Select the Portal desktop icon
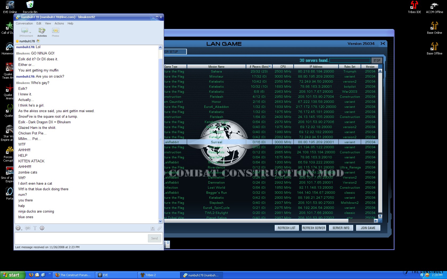This screenshot has height=279, width=447. coord(10,194)
